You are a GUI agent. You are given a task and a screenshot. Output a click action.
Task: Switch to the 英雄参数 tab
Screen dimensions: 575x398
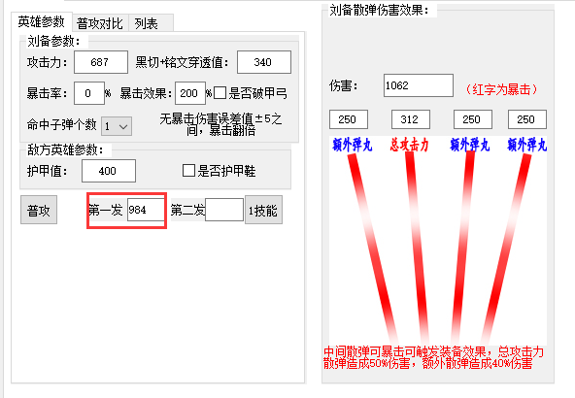[x=42, y=22]
